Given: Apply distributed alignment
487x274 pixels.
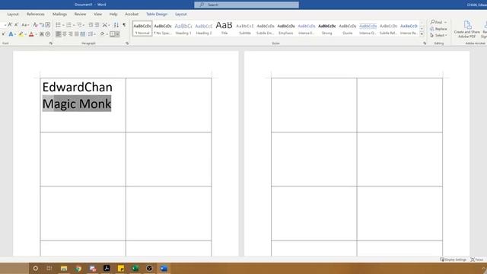Looking at the screenshot, I should 83,34.
